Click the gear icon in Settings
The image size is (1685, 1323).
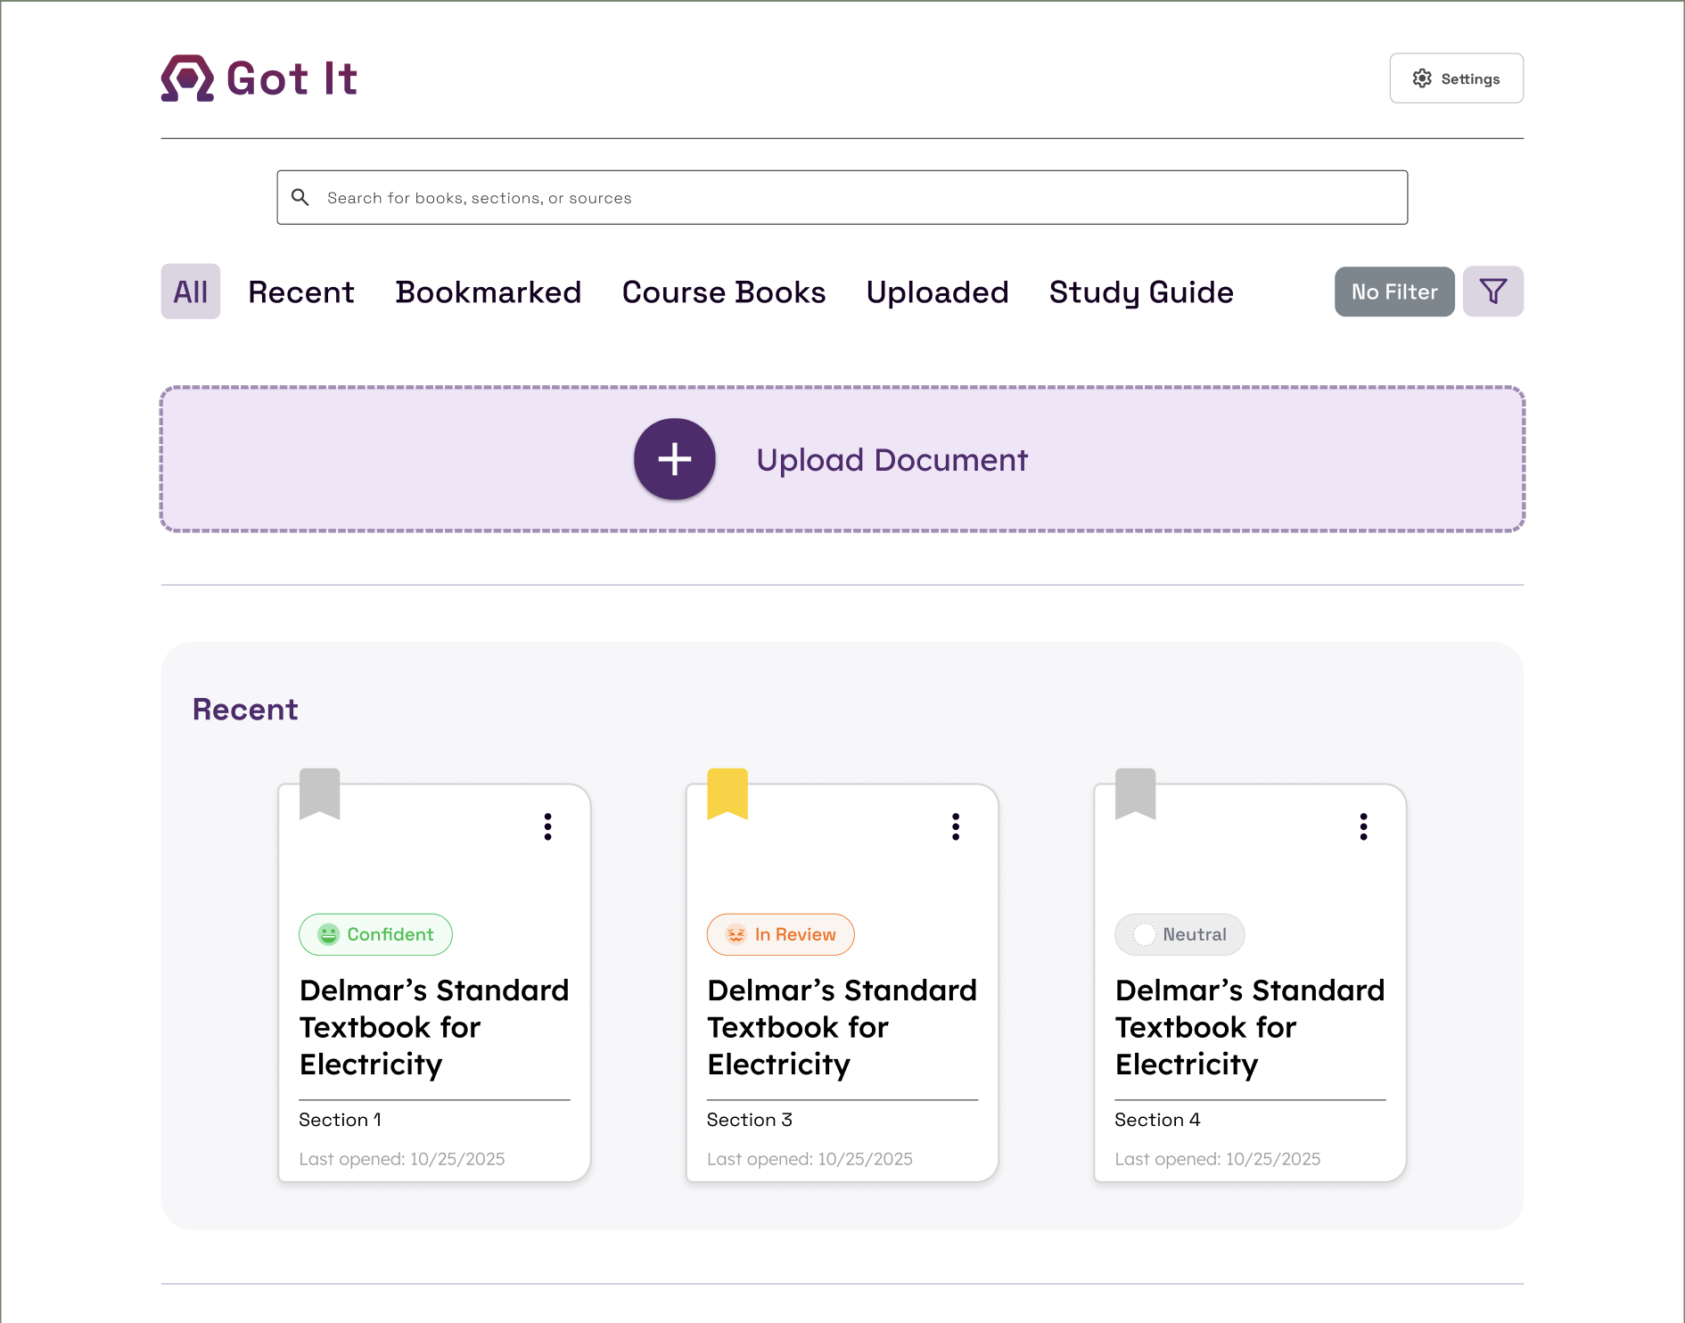1422,78
